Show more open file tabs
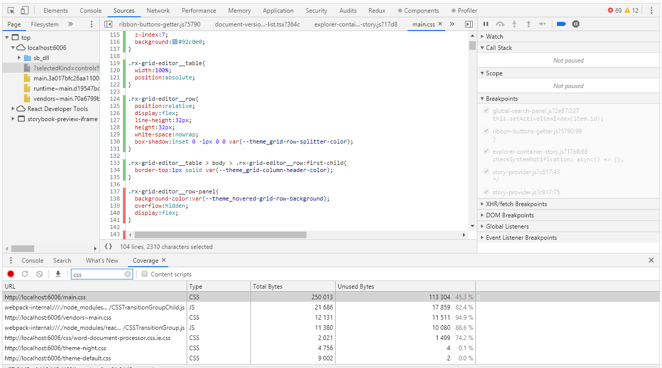This screenshot has height=368, width=662. click(x=452, y=24)
